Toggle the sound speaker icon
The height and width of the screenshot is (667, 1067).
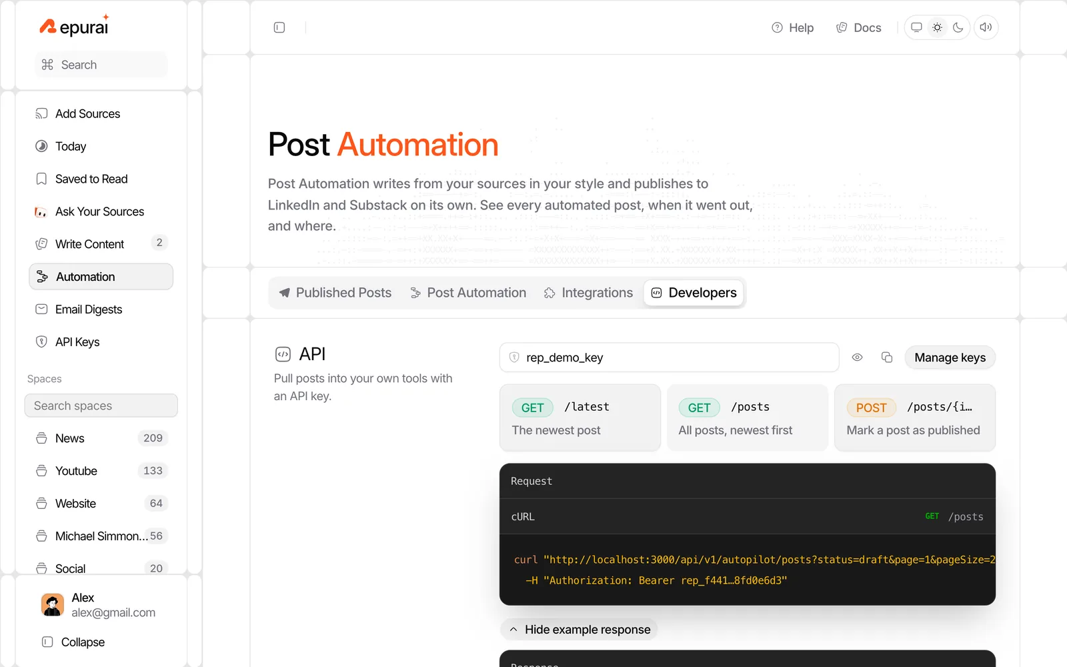point(986,27)
